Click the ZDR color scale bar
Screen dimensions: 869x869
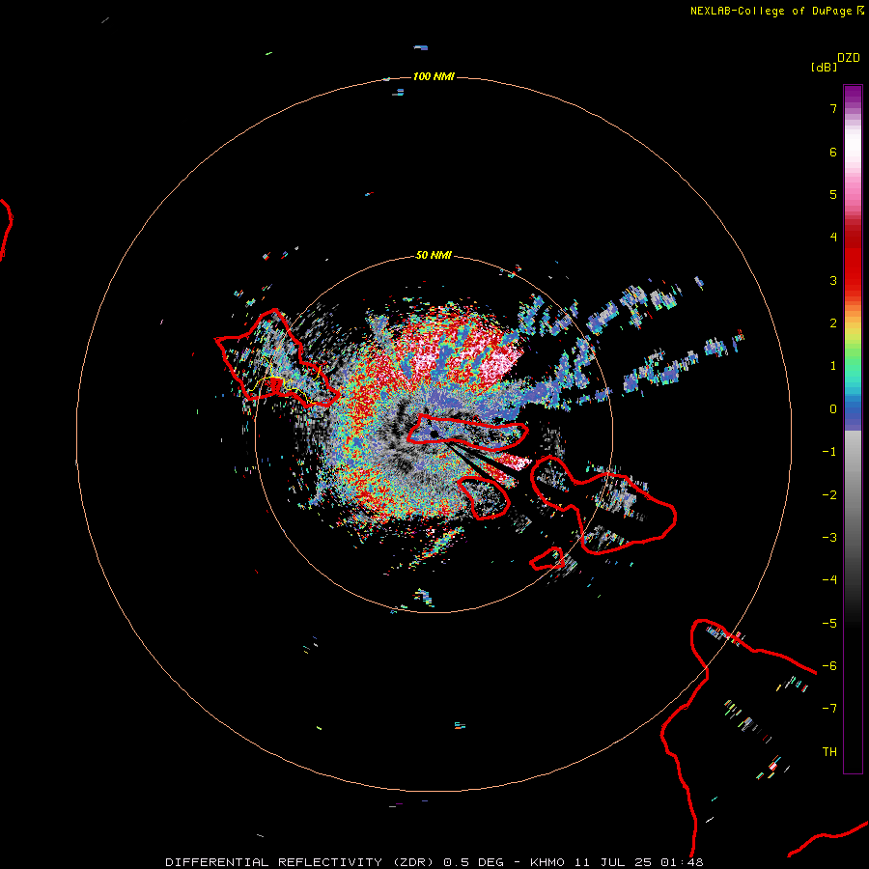click(853, 429)
